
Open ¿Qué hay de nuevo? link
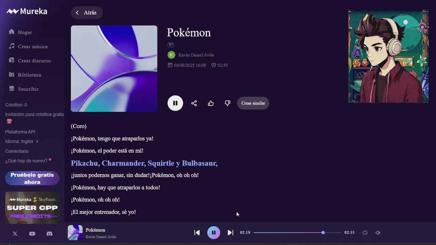point(26,161)
